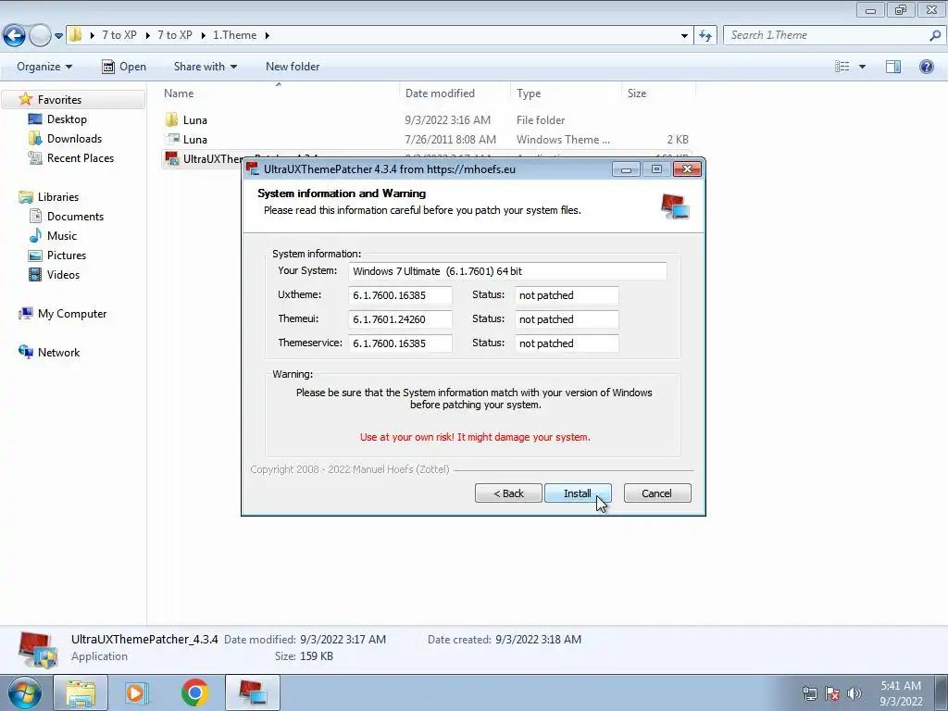Click the Action Center flag tray icon
Screen dimensions: 948x711
[x=832, y=693]
